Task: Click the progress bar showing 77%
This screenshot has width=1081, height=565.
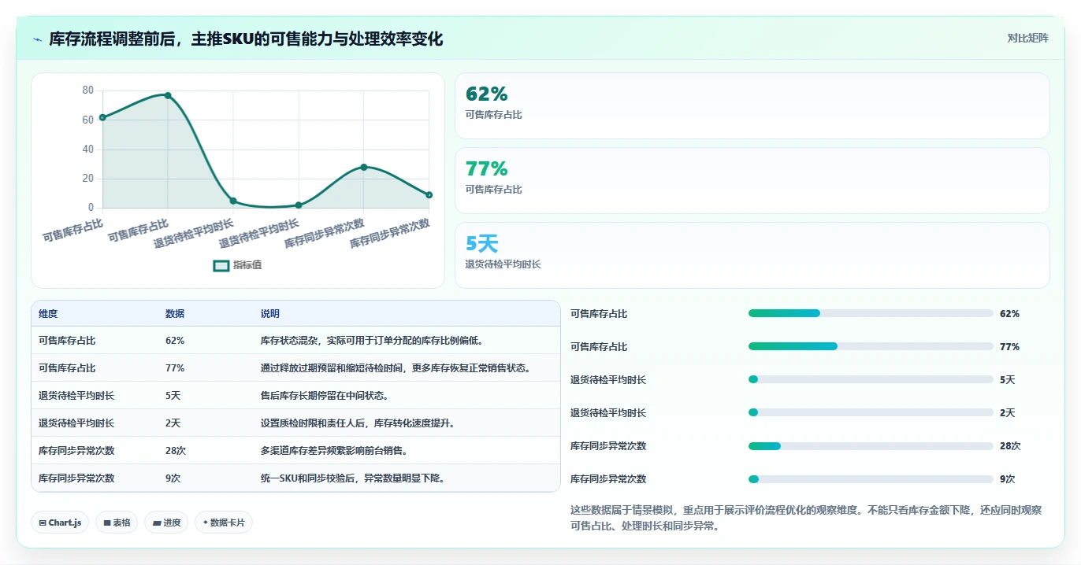Action: [x=871, y=346]
